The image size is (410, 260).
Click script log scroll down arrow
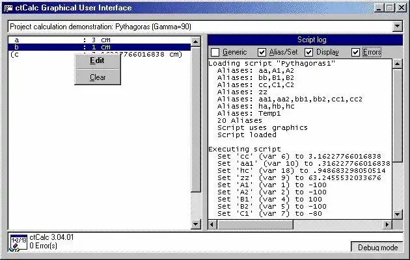(x=398, y=214)
